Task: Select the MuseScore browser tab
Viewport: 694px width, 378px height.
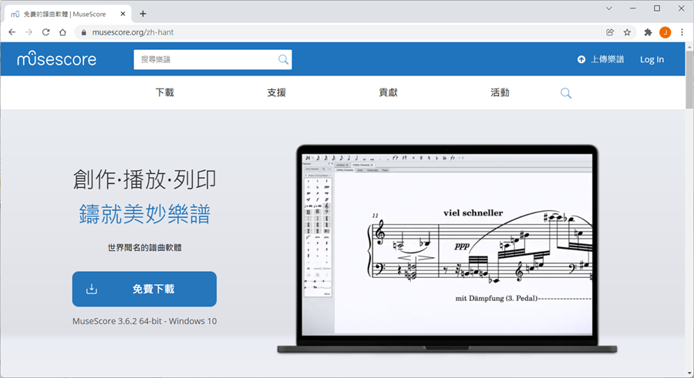Action: coord(69,14)
